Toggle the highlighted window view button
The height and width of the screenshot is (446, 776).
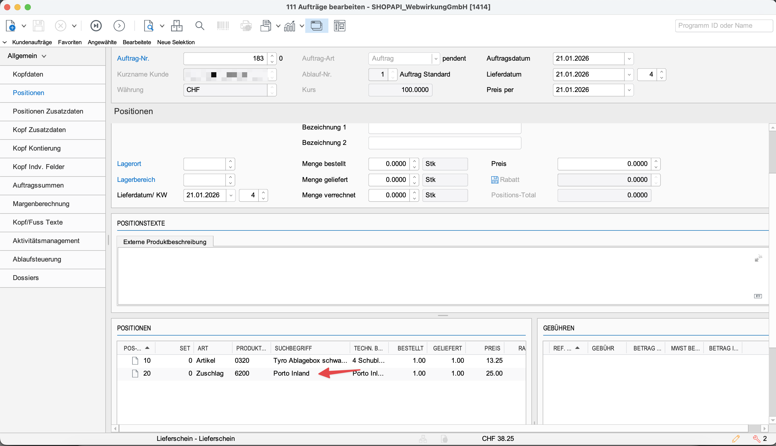point(317,26)
